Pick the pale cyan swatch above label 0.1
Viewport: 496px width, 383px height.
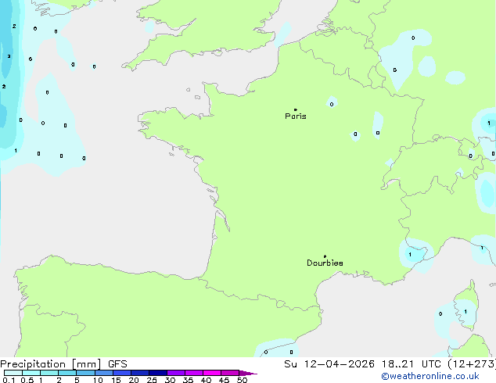tap(13, 373)
